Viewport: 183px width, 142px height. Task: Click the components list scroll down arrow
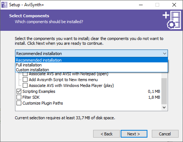click(x=164, y=108)
